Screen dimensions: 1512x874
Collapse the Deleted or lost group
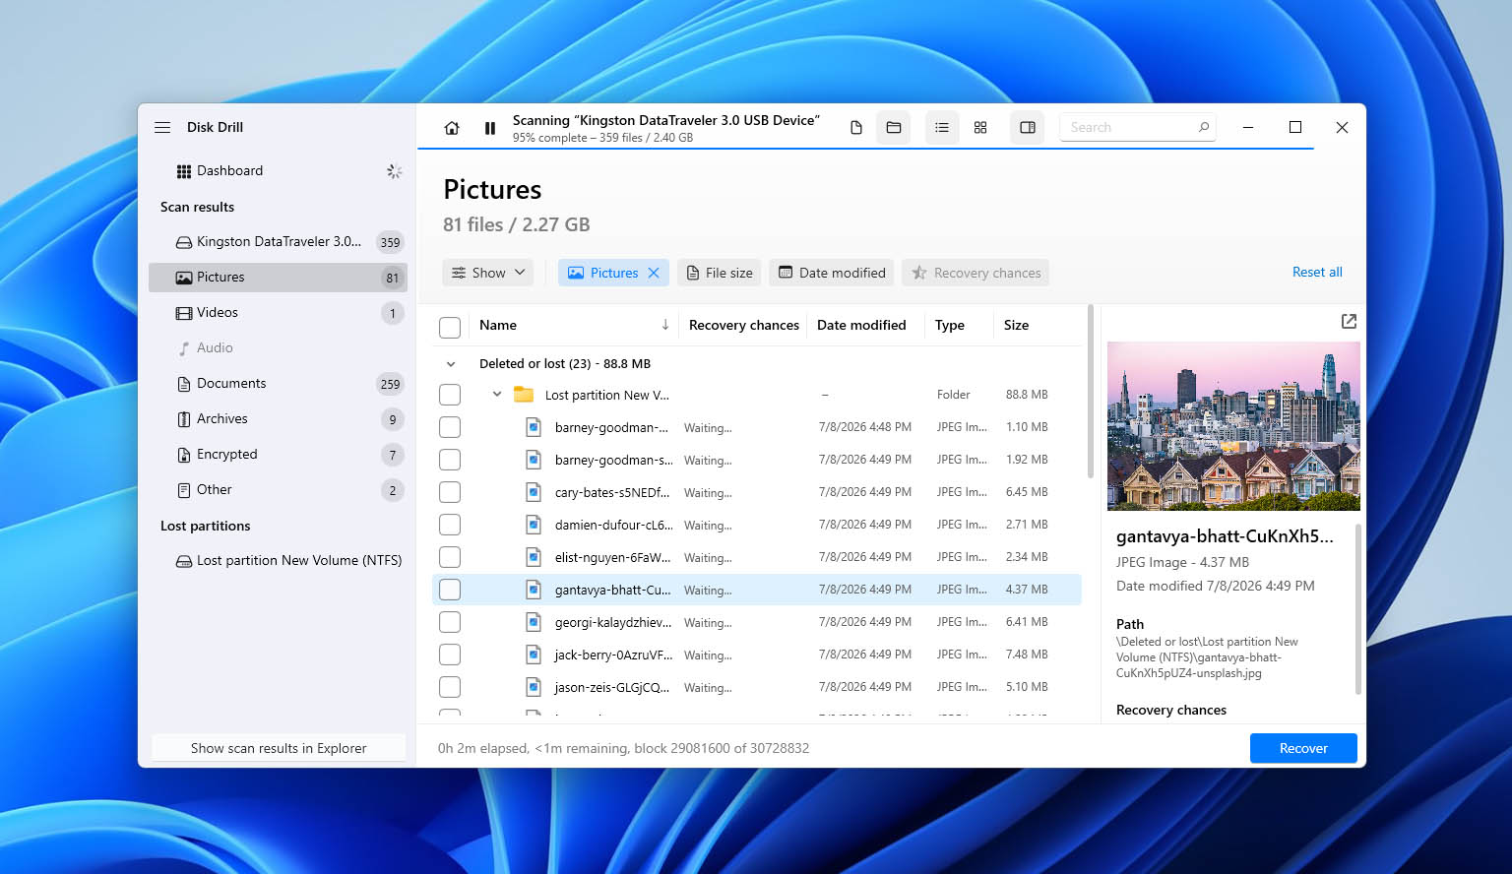click(451, 364)
